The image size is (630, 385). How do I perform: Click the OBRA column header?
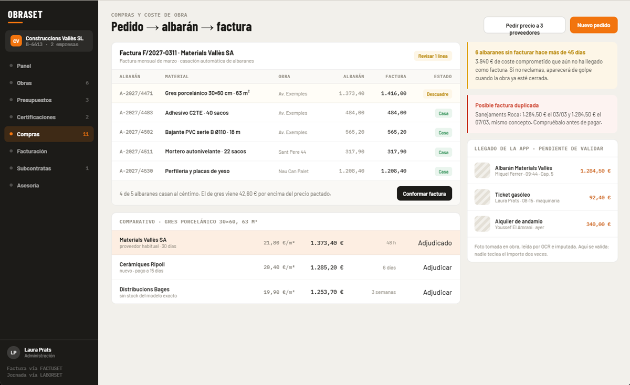[284, 77]
